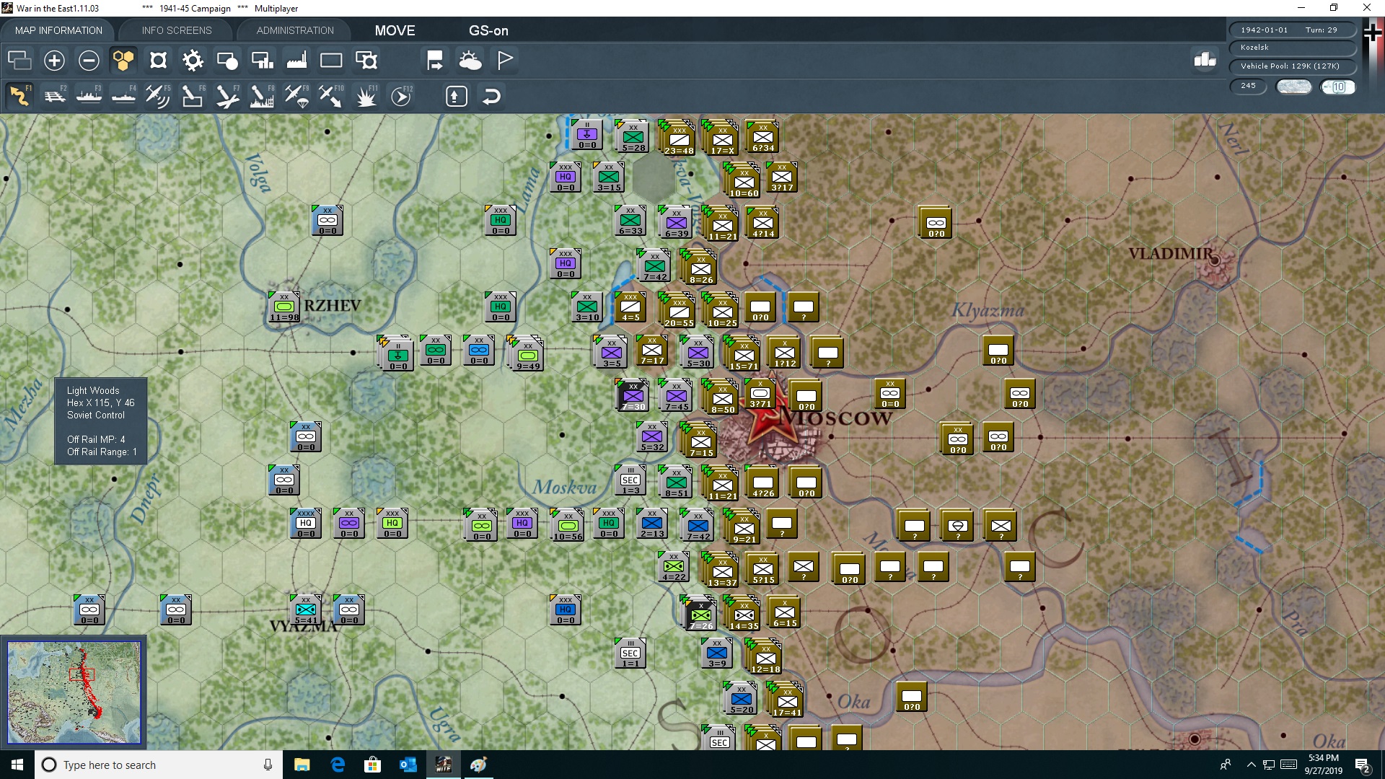Click the zoom in plus icon
This screenshot has width=1385, height=779.
[54, 61]
